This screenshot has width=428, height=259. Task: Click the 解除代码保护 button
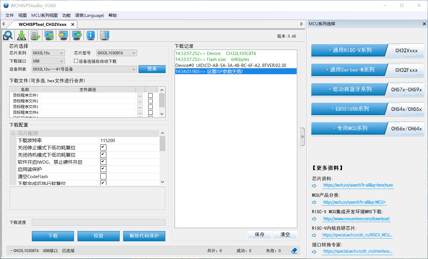[144, 236]
